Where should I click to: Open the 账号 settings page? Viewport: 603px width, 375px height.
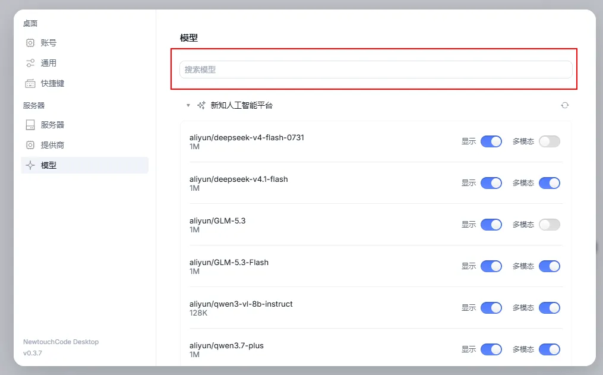(84, 43)
